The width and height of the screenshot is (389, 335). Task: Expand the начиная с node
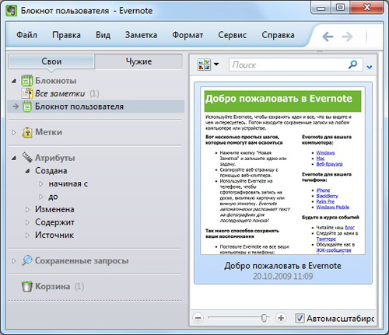(x=40, y=183)
